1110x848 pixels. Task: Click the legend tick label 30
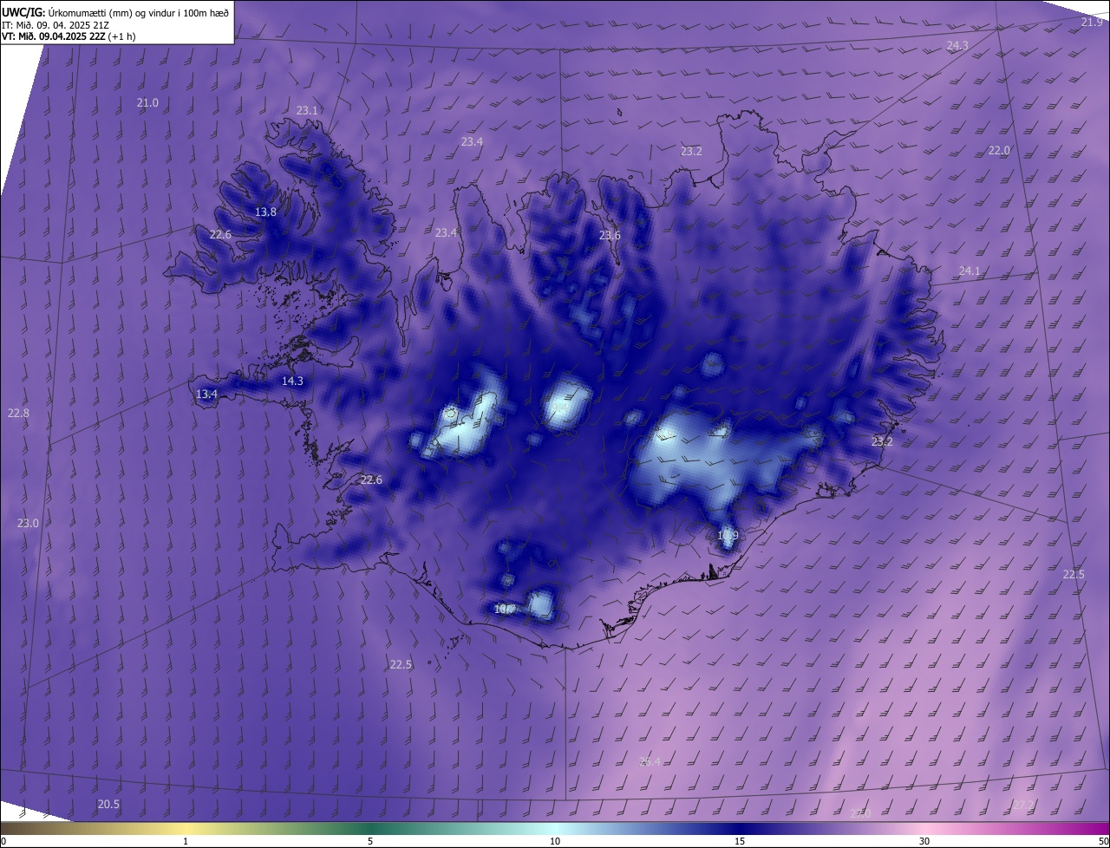[924, 841]
